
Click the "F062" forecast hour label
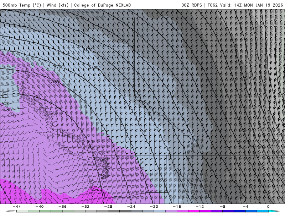(212, 5)
